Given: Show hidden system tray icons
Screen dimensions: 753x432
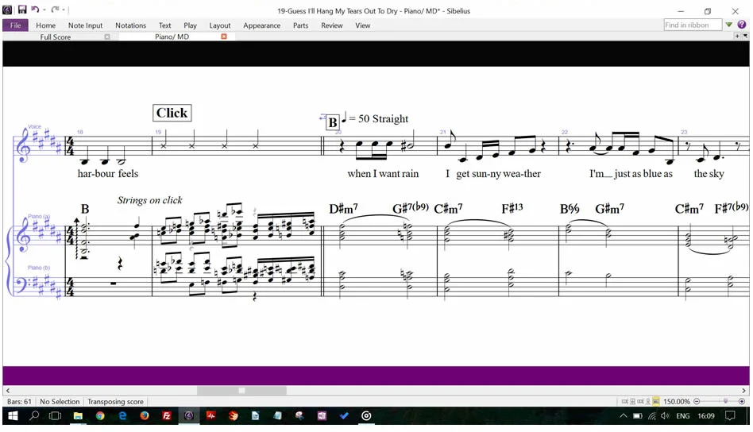Looking at the screenshot, I should 623,416.
